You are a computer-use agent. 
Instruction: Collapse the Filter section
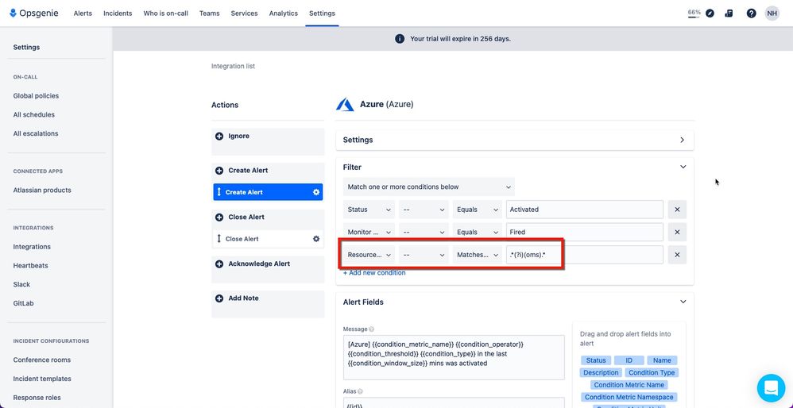(683, 167)
